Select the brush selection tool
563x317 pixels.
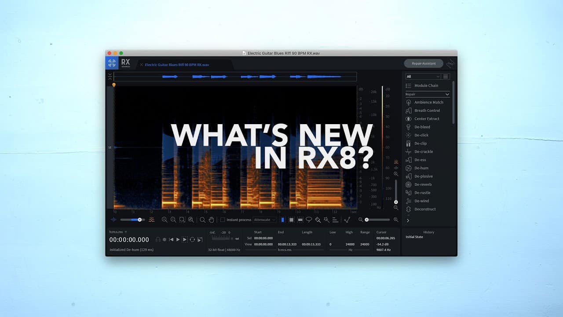point(318,220)
